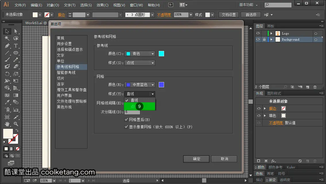Screen dimensions: 326x184
Task: Expand the Logo layer triangle
Action: (x=271, y=33)
